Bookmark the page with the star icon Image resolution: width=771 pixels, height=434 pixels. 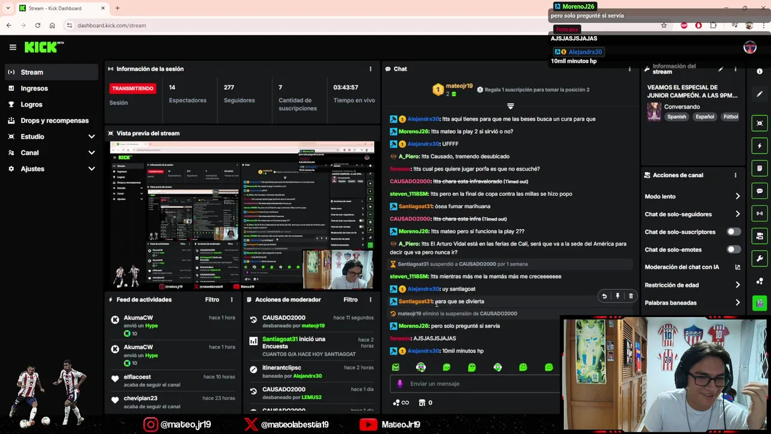(664, 25)
